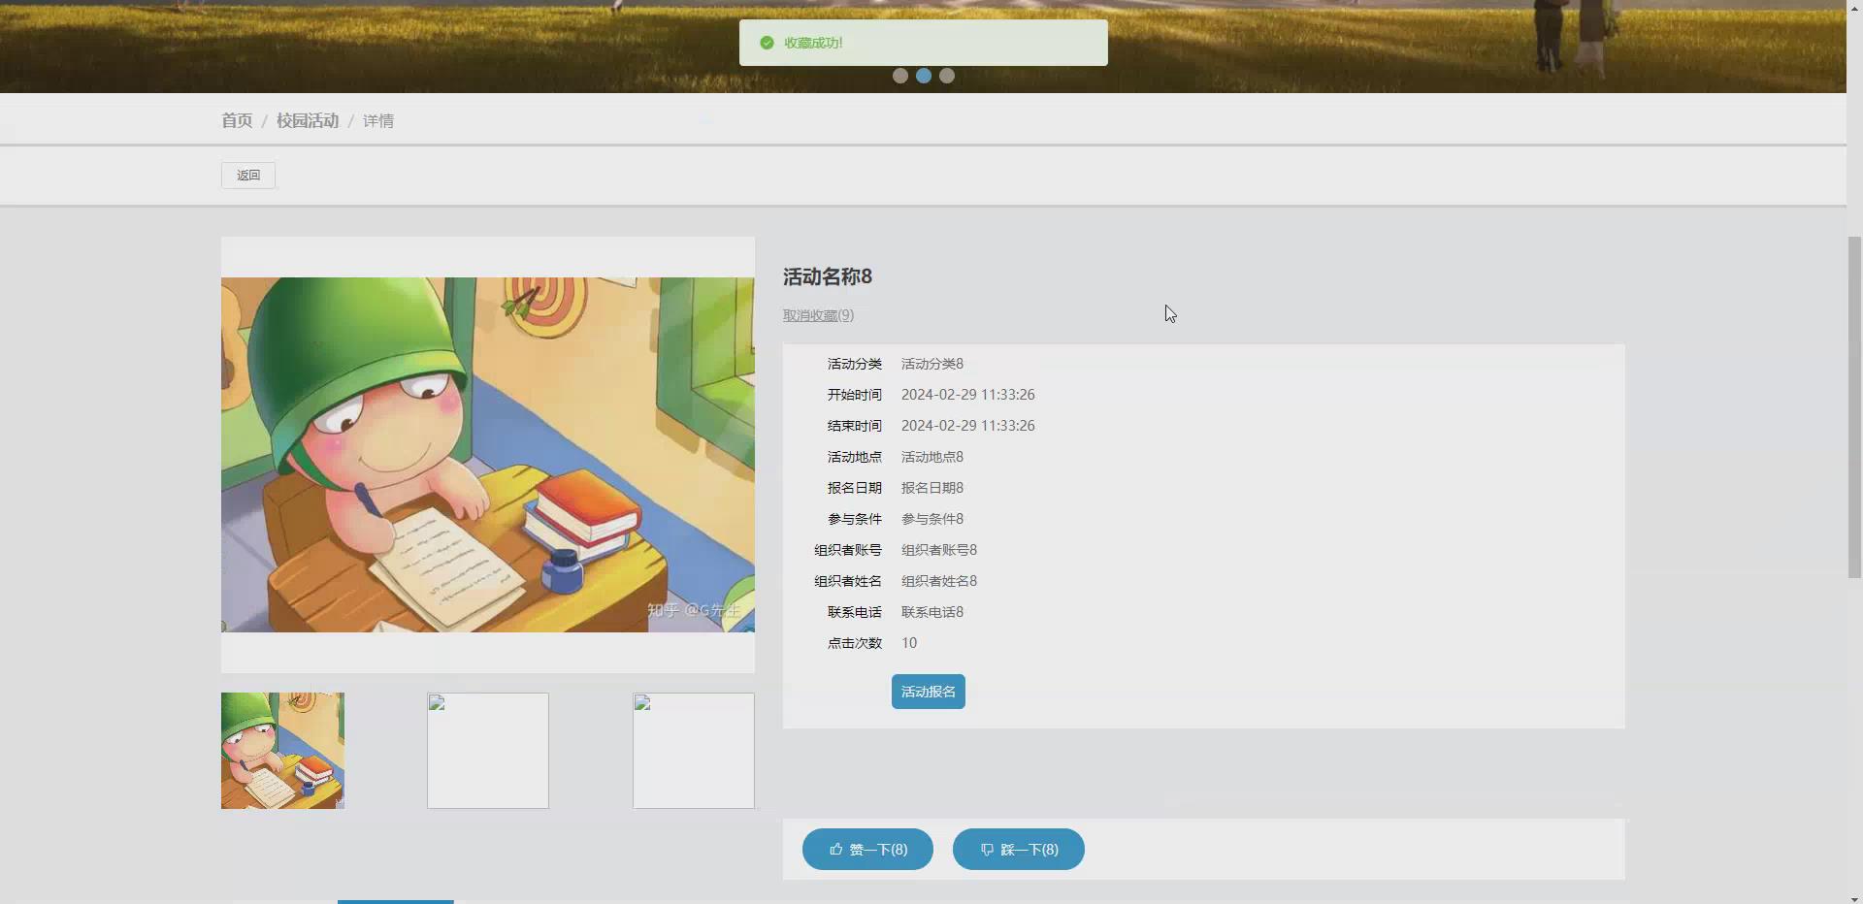Click the 点击次数 value 10

coord(909,643)
